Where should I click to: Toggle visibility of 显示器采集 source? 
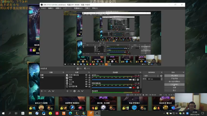point(86,86)
